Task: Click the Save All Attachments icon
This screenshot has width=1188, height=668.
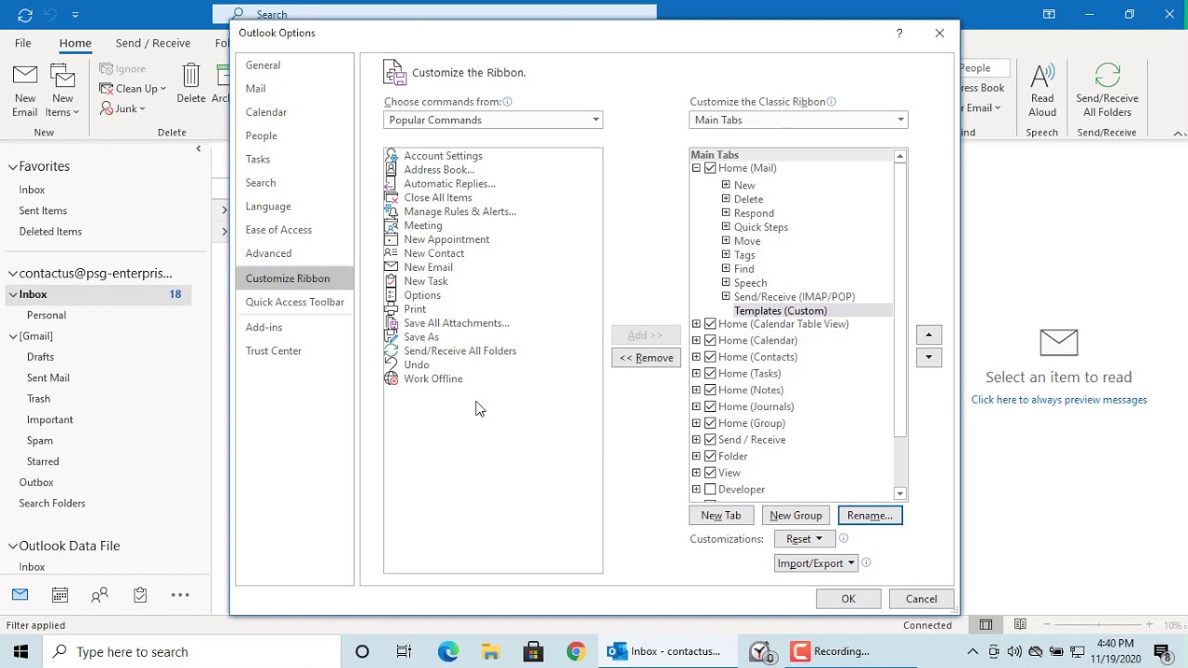Action: click(391, 323)
